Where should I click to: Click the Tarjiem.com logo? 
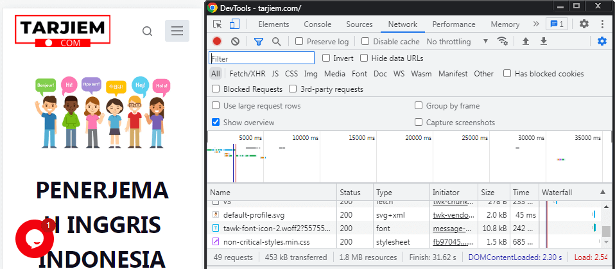click(63, 31)
